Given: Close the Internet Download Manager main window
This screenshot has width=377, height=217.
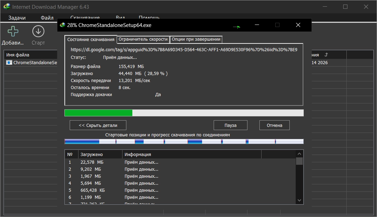Looking at the screenshot, I should coord(366,7).
